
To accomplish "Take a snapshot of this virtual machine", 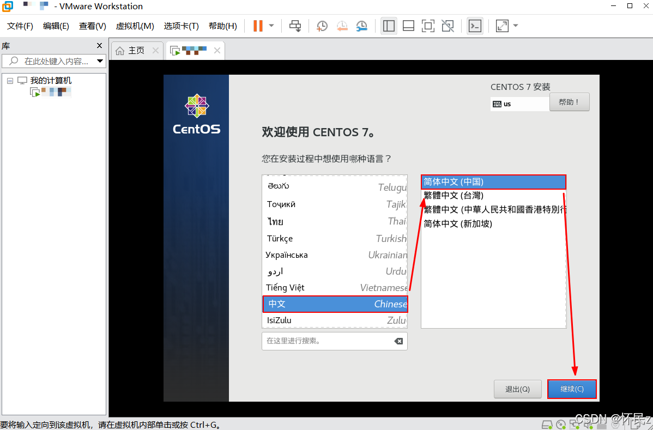I will click(322, 26).
